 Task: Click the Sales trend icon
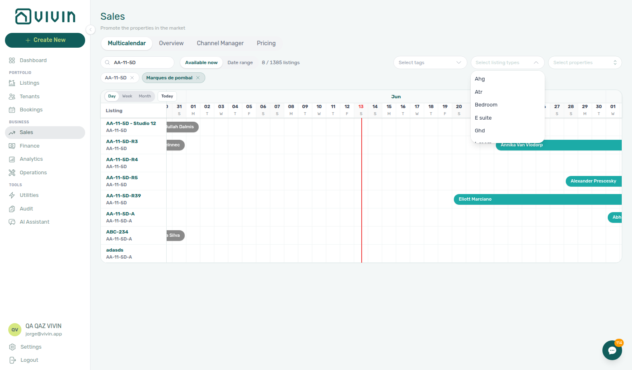[x=12, y=132]
